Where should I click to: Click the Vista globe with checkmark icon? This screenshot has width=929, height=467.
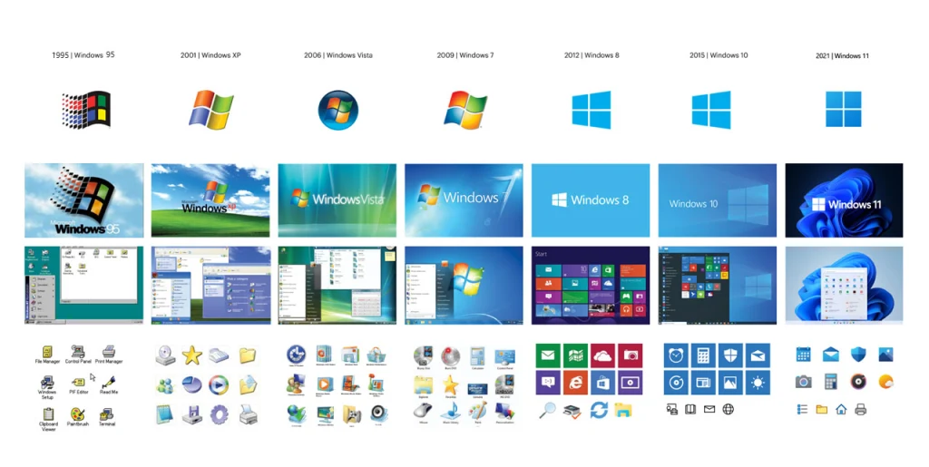tap(296, 413)
